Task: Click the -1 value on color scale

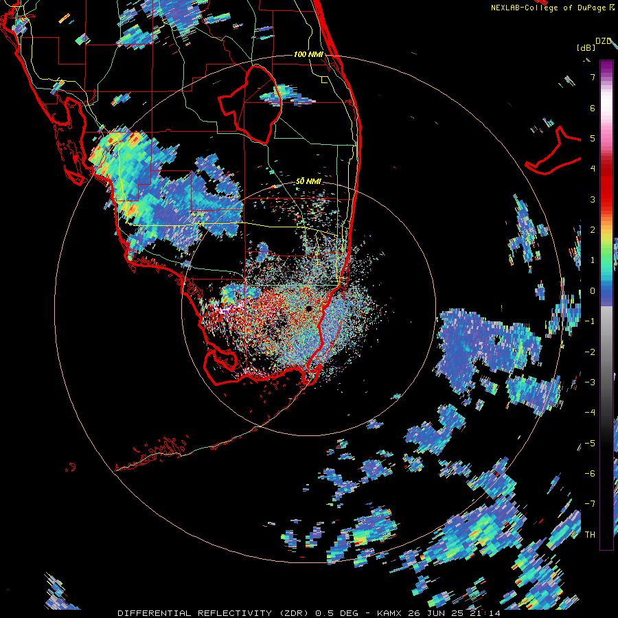Action: (590, 321)
